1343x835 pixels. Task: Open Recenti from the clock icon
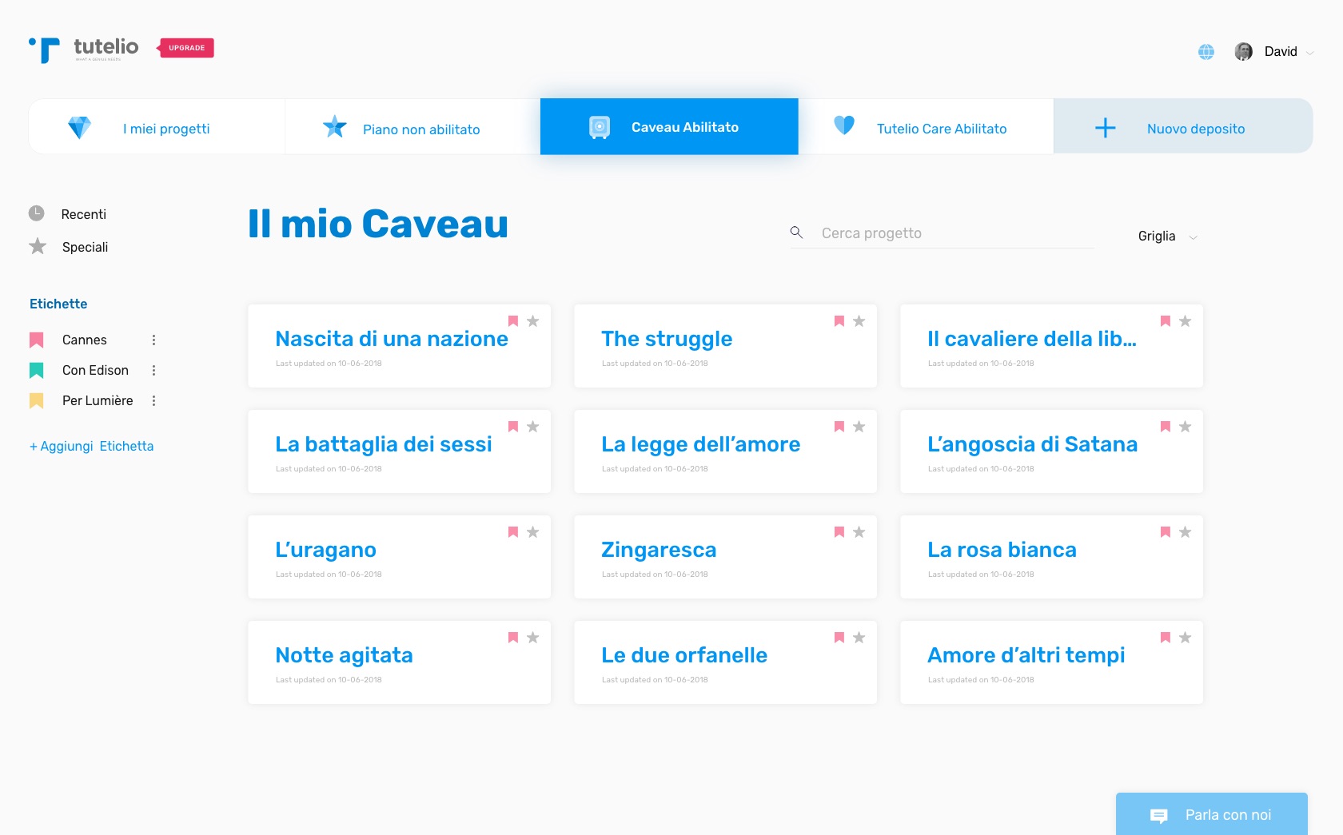37,213
